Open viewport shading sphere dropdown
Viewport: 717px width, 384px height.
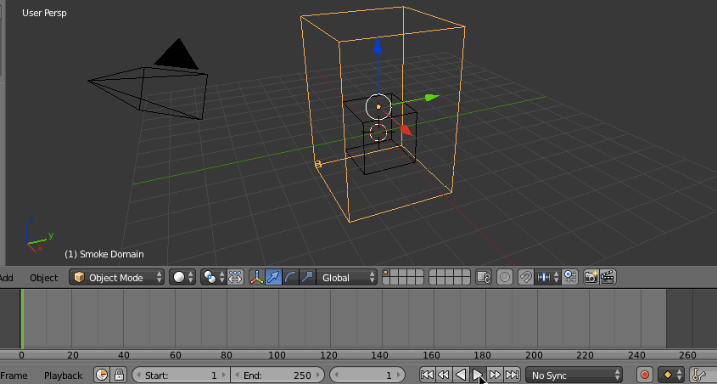point(182,277)
